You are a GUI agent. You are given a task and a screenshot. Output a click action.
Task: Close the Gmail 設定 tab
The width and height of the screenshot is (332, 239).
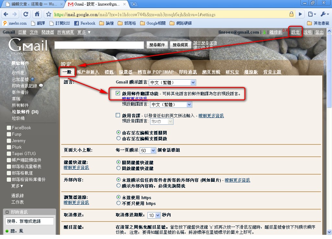124,4
